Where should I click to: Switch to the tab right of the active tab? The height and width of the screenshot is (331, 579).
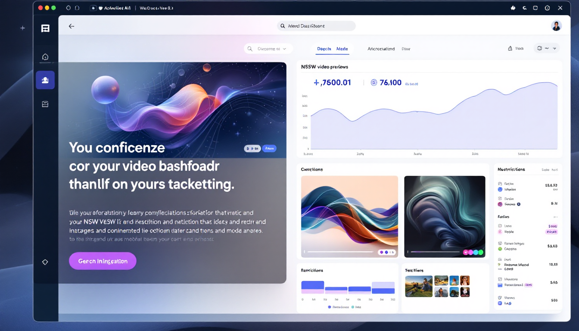[381, 49]
